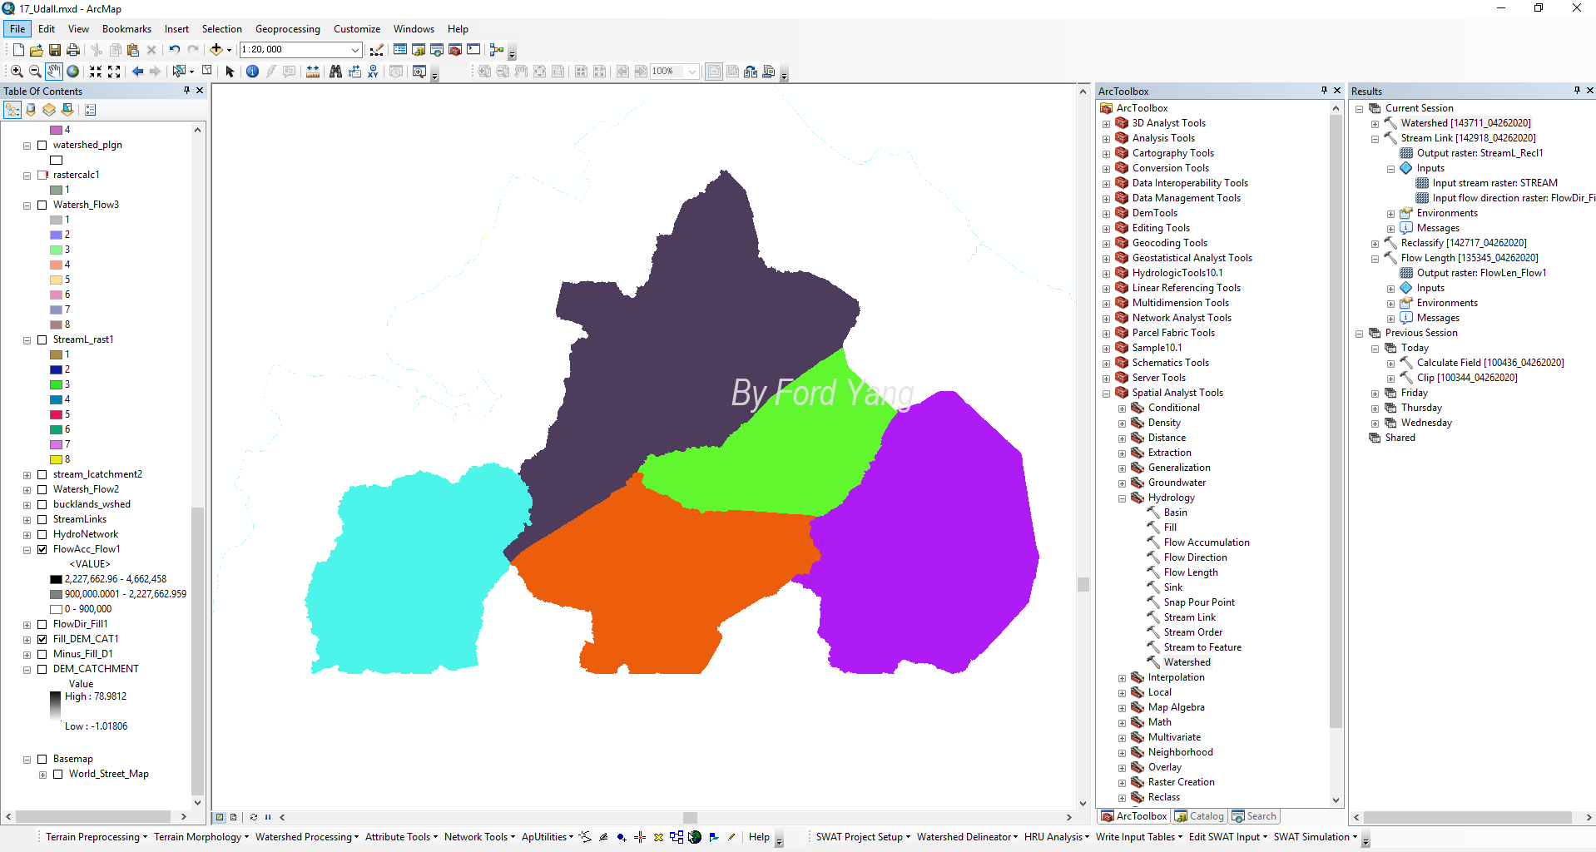Open the Network Tools menu
Image resolution: width=1596 pixels, height=852 pixels.
point(479,837)
